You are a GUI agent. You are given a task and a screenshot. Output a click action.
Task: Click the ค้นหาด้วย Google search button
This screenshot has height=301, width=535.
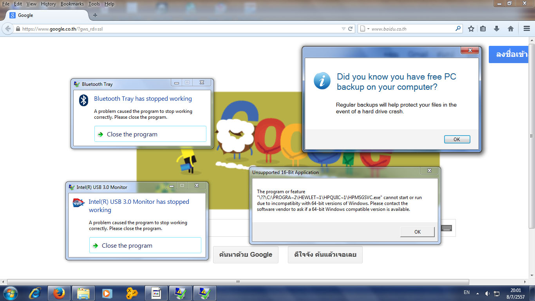[246, 255]
